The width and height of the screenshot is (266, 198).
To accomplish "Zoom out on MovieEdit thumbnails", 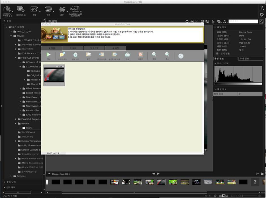I will pos(167,56).
